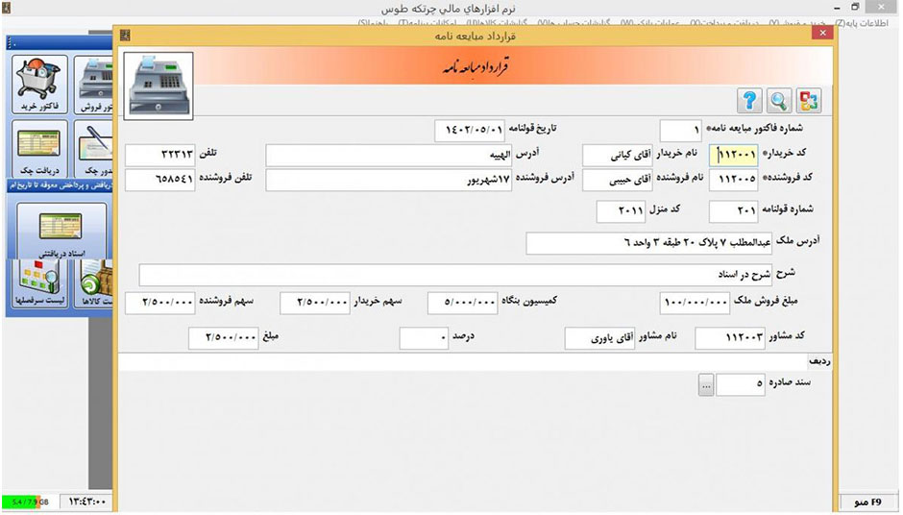Open فاکتور خرید shopping cart icon
The width and height of the screenshot is (903, 515).
(39, 85)
